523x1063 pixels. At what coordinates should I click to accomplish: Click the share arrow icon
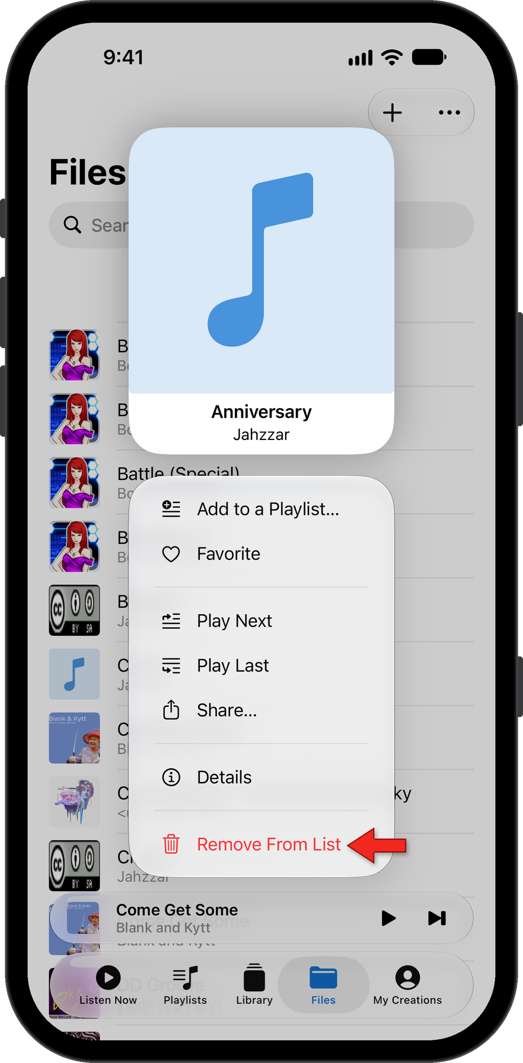click(171, 710)
